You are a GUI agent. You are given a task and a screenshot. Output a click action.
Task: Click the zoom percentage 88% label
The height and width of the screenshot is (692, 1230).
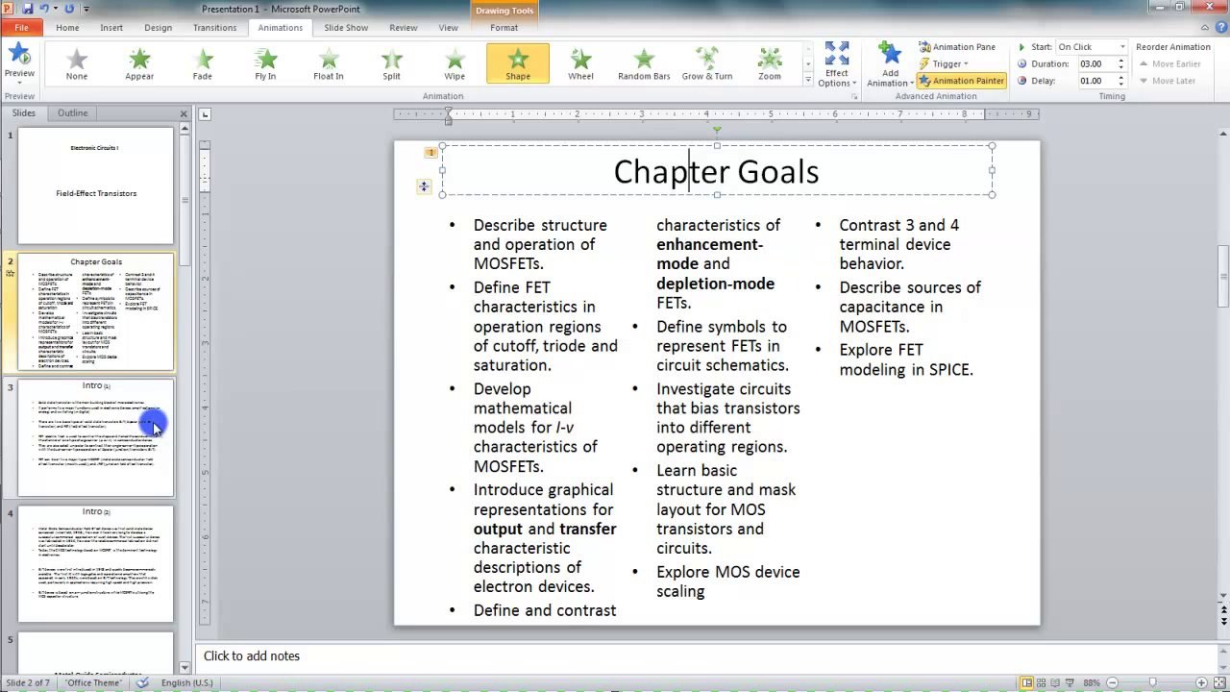click(1092, 682)
